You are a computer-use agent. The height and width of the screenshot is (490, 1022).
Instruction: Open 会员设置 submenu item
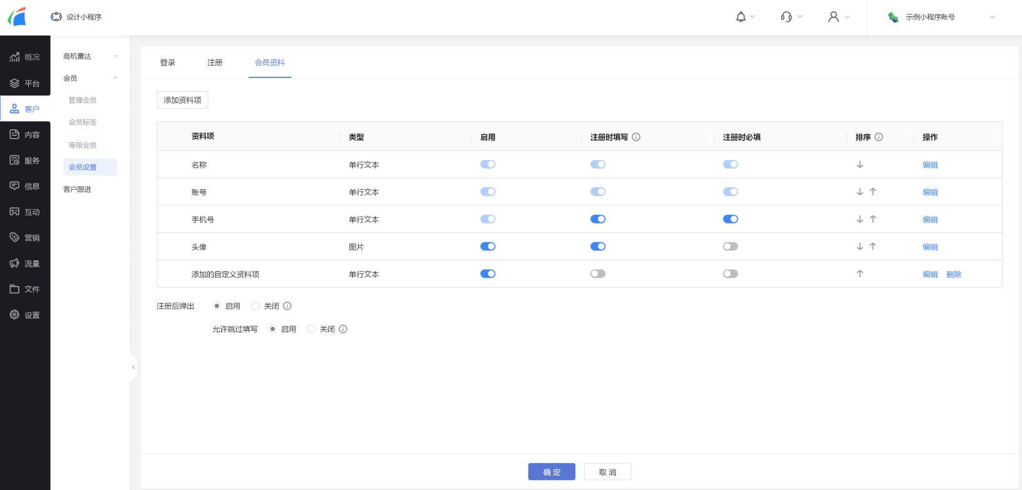pyautogui.click(x=90, y=167)
